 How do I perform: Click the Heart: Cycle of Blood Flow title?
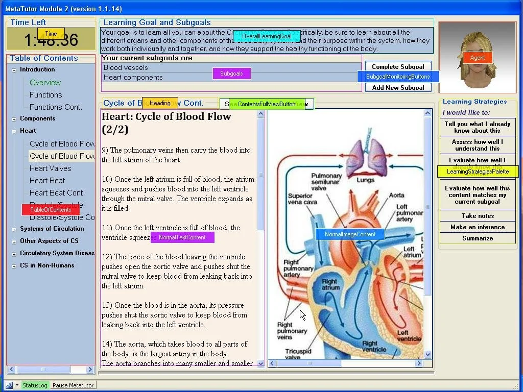click(x=167, y=122)
